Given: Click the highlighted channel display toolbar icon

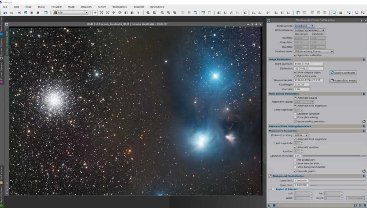Looking at the screenshot, I should [x=246, y=13].
